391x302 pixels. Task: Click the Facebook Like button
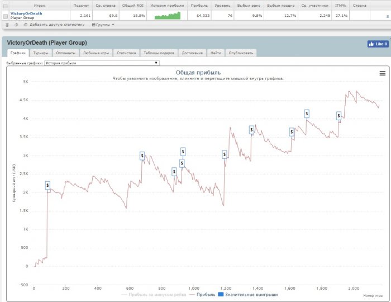[x=378, y=44]
